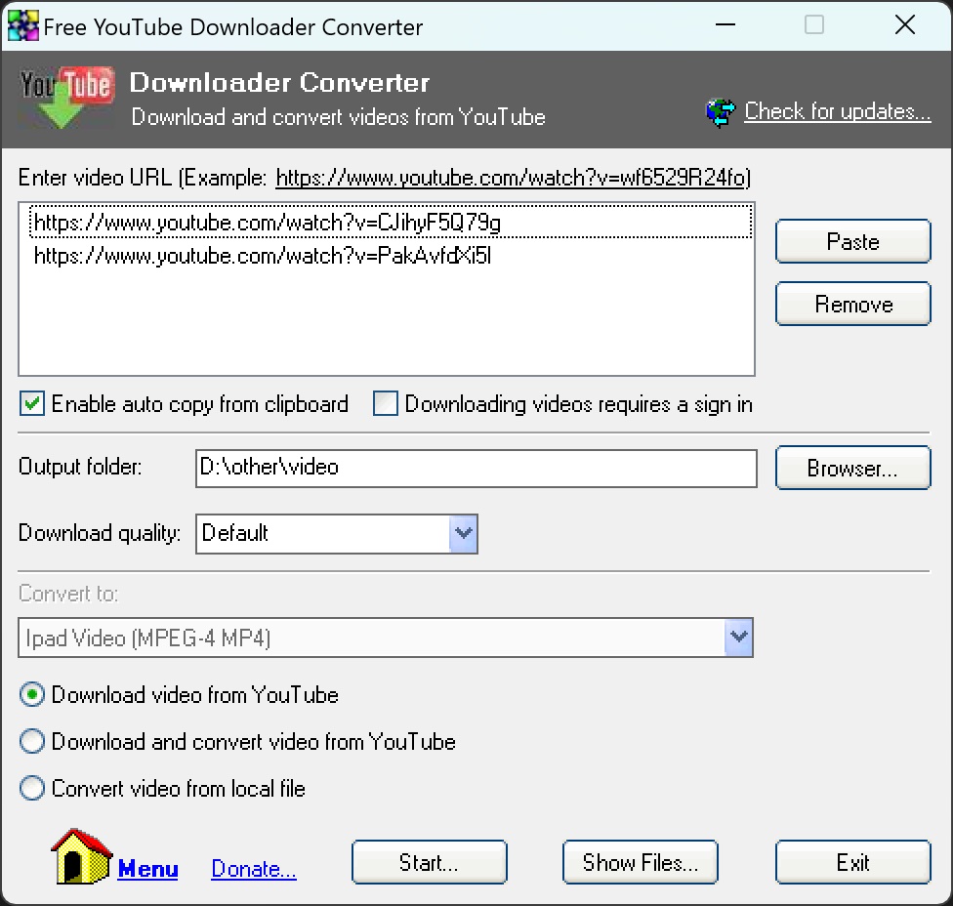This screenshot has height=906, width=953.
Task: Open Show Files... button
Action: tap(640, 863)
